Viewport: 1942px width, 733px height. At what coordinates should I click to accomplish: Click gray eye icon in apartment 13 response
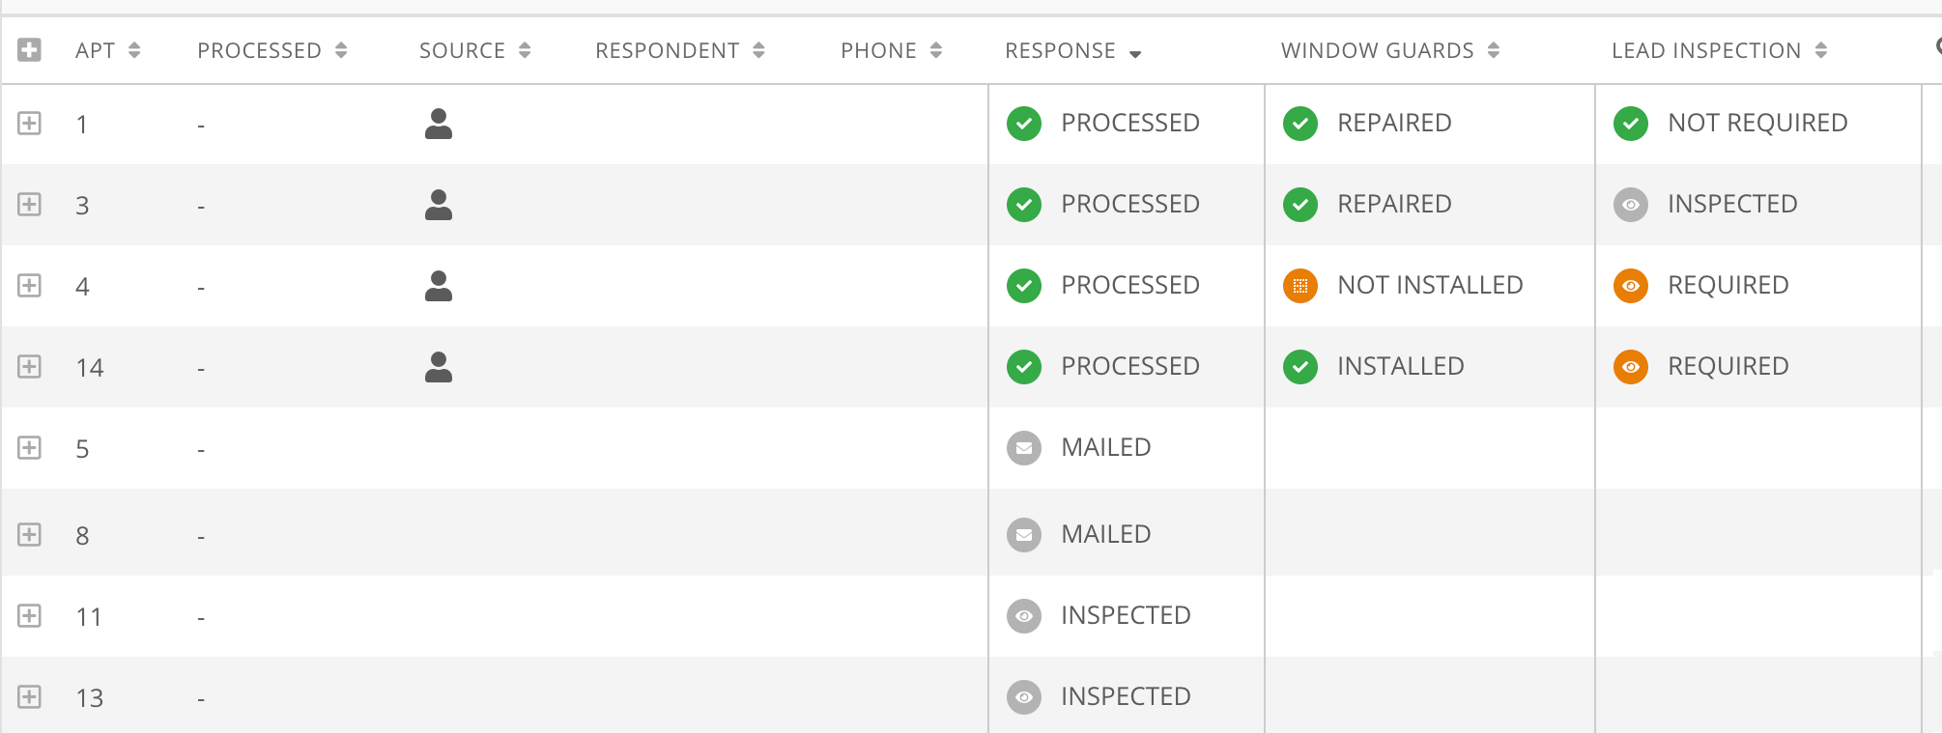tap(1024, 697)
